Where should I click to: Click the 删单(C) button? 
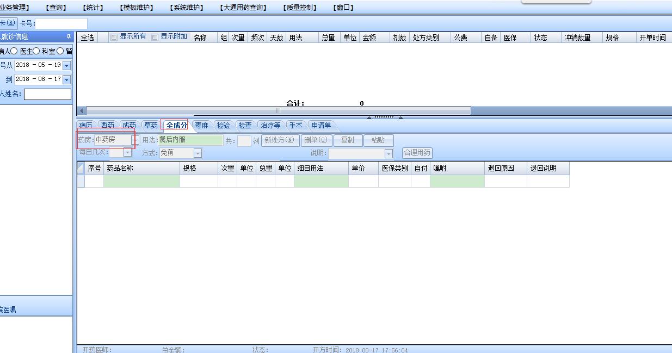click(x=317, y=140)
